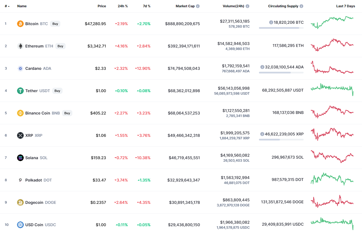Click Last 7 Days column header
Screen dimensions: 362x234
tap(346, 6)
